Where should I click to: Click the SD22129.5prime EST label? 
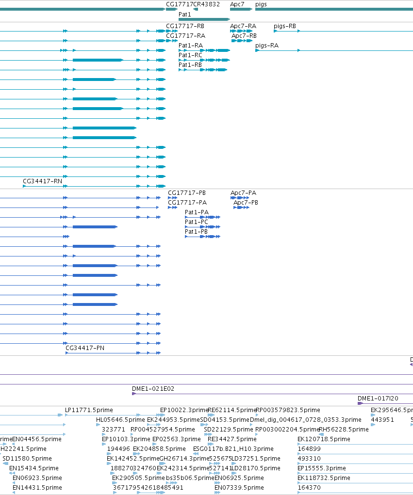click(x=229, y=430)
